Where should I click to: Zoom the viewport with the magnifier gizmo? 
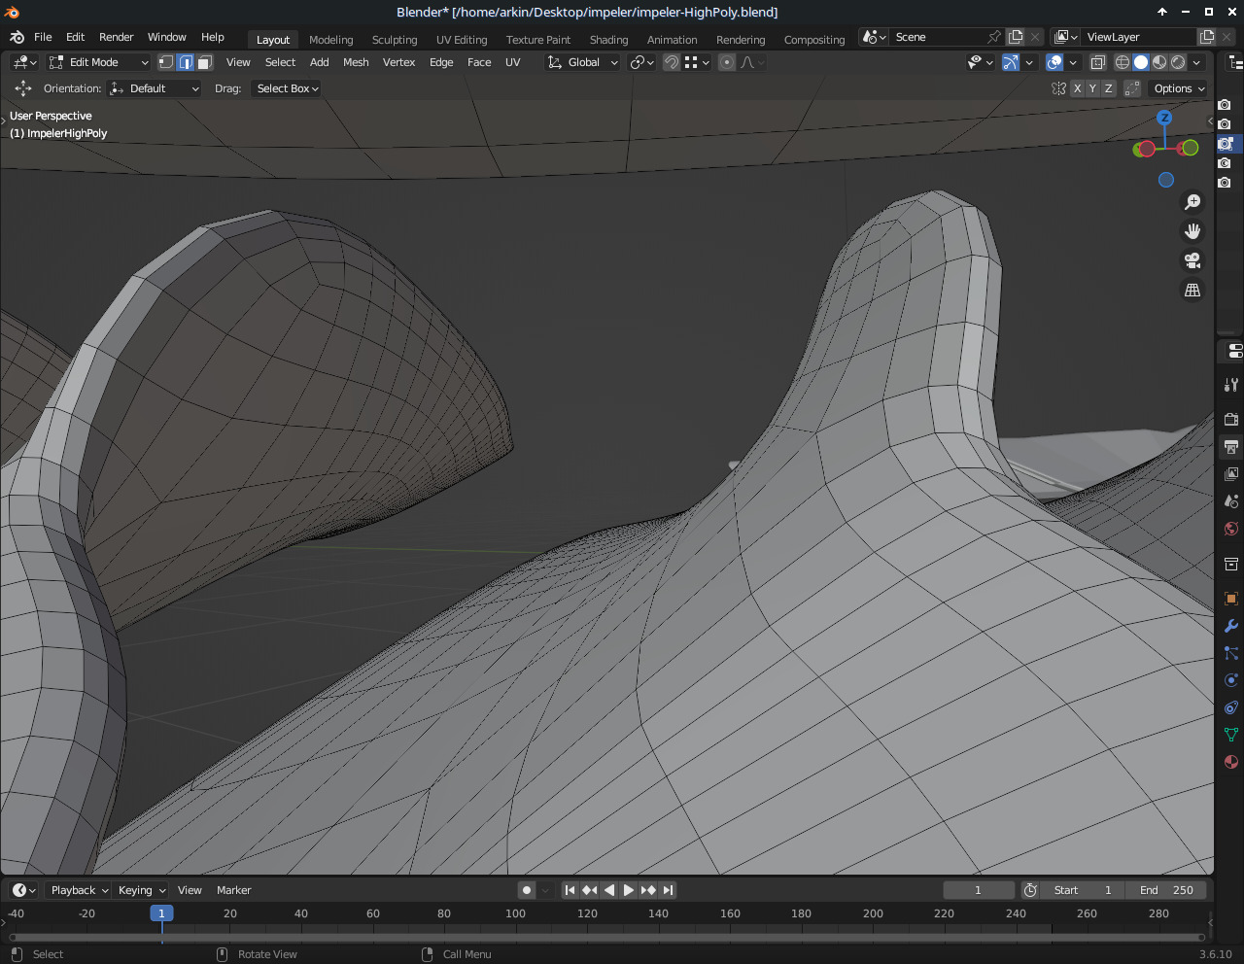pyautogui.click(x=1192, y=202)
